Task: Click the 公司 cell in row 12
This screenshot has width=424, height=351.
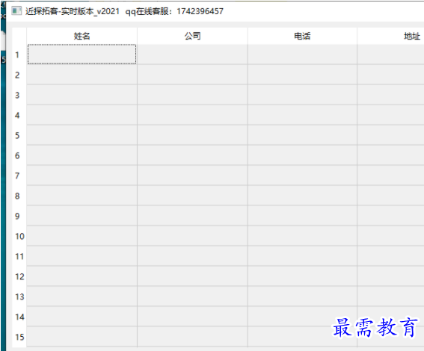Action: tap(192, 276)
